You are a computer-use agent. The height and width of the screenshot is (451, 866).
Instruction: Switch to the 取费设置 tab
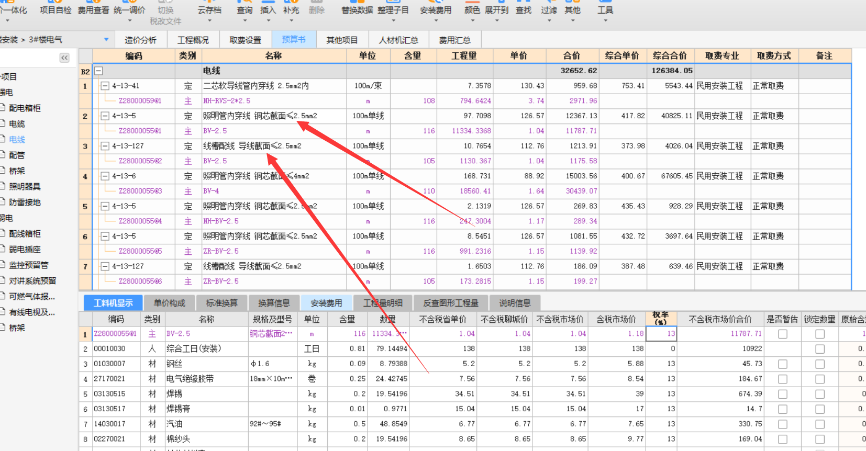245,40
